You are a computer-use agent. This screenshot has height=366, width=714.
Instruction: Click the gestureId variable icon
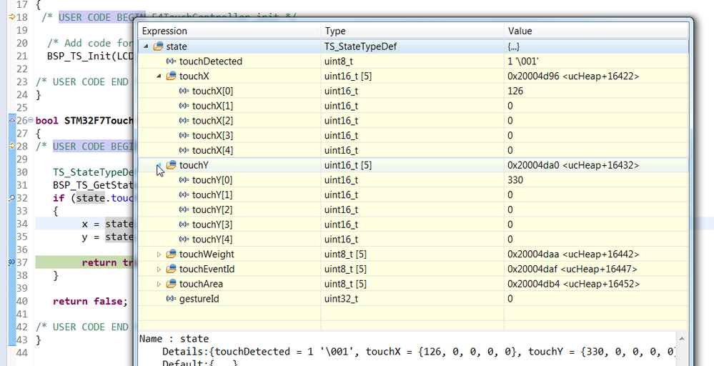click(x=172, y=299)
